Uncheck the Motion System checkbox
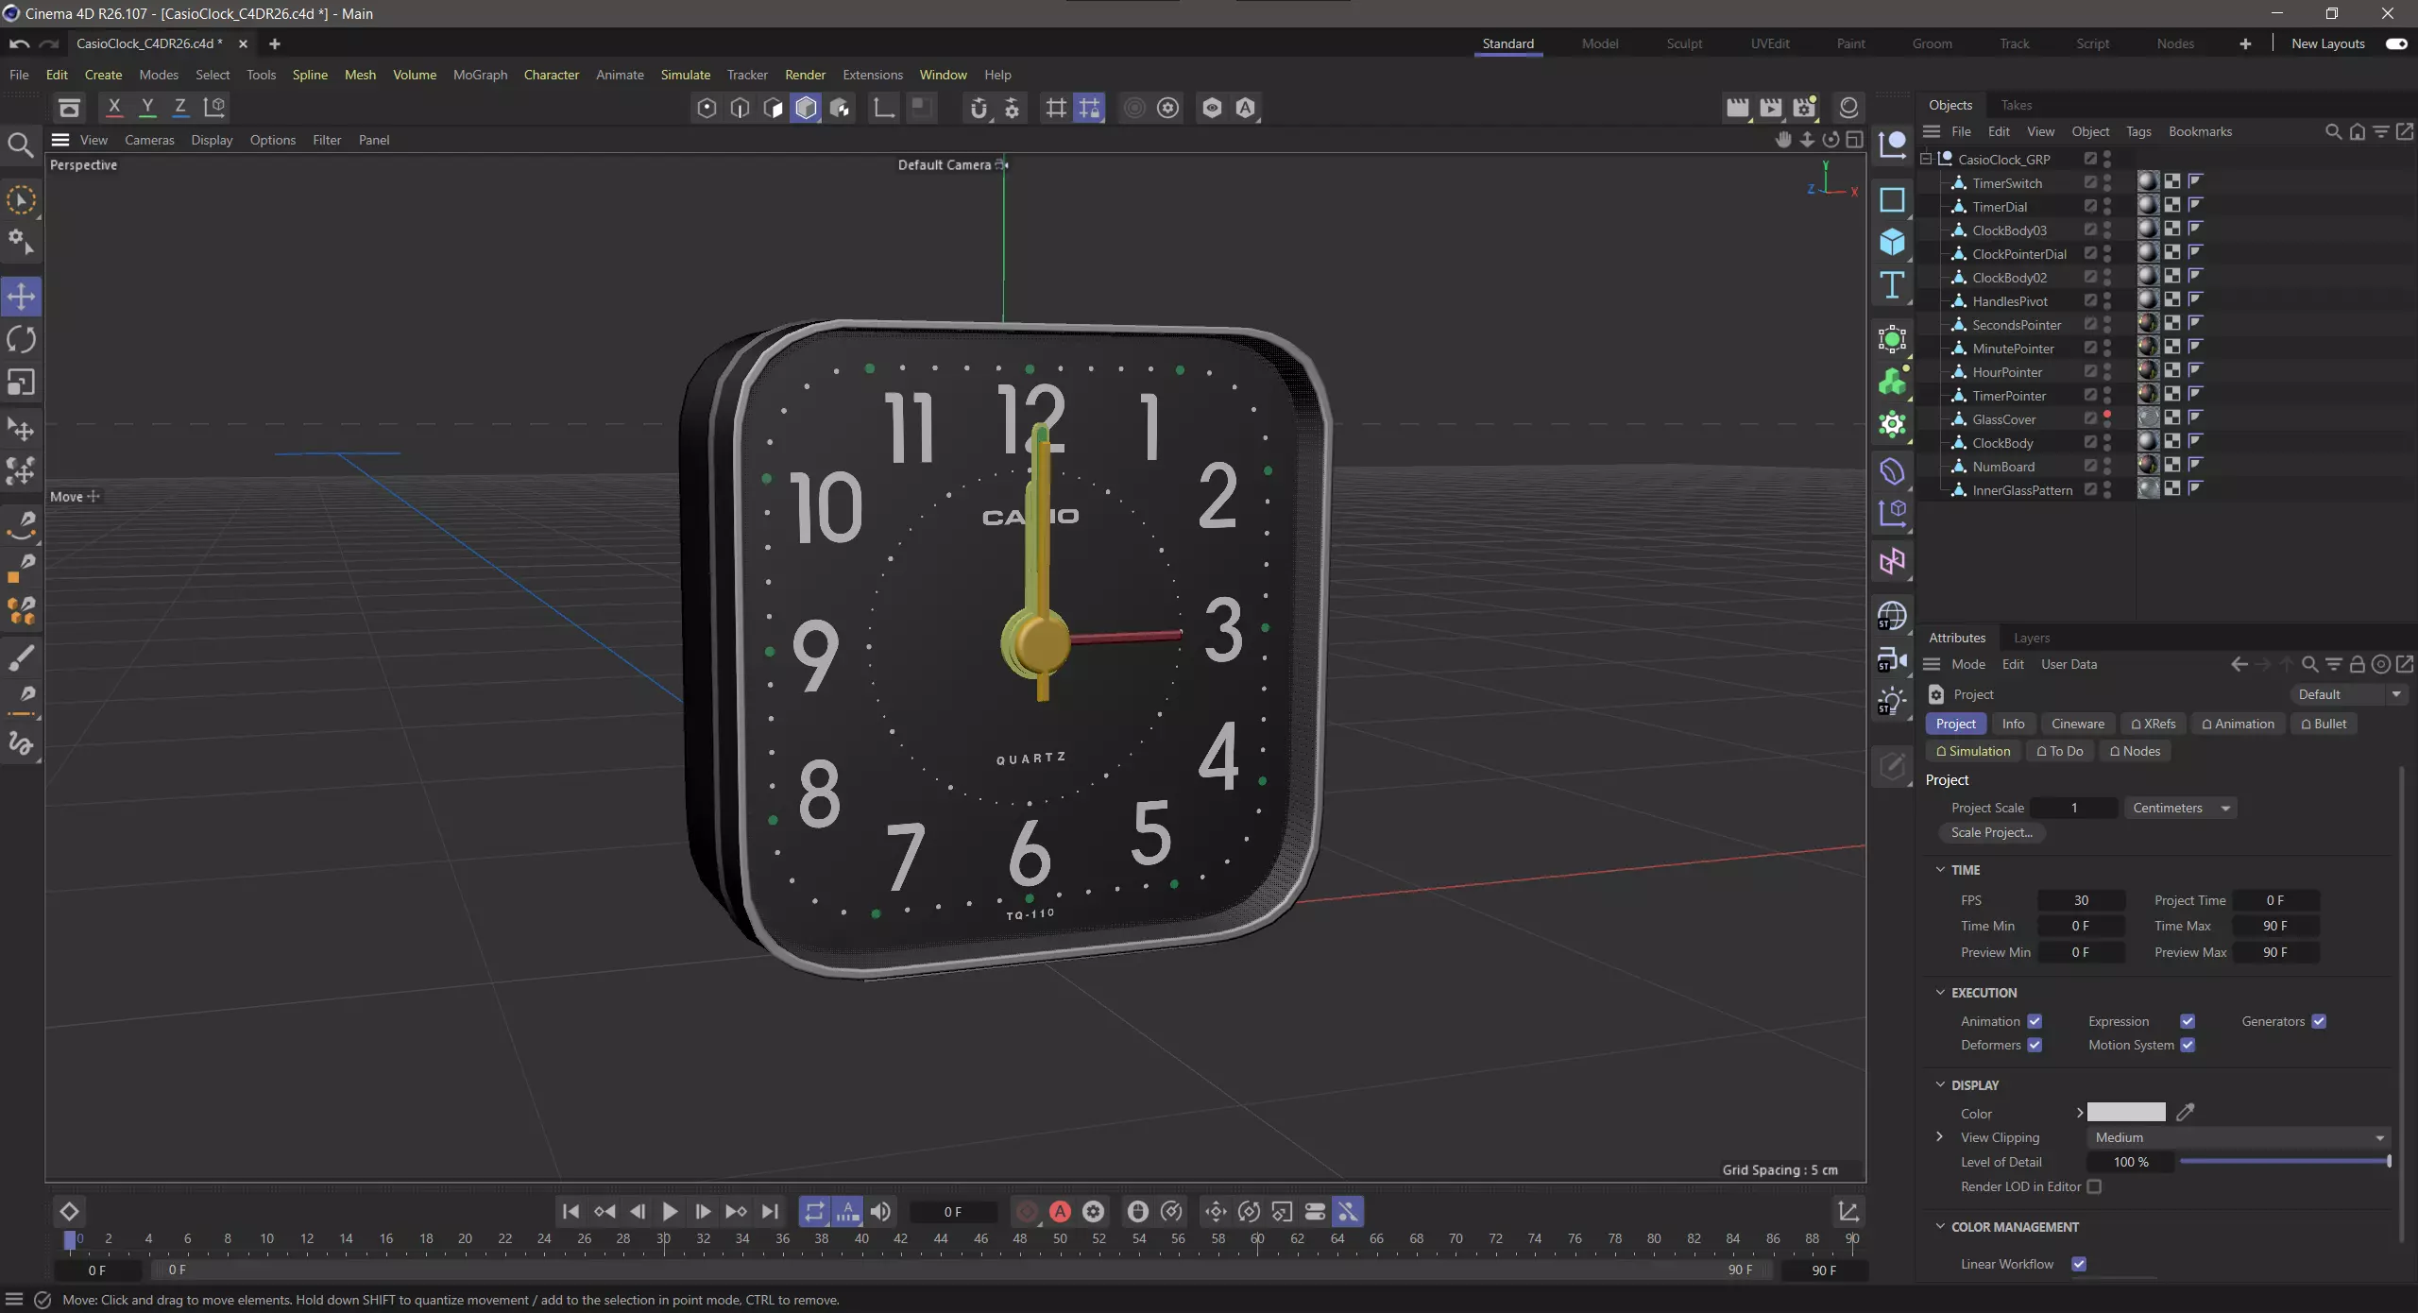Viewport: 2418px width, 1313px height. 2188,1046
